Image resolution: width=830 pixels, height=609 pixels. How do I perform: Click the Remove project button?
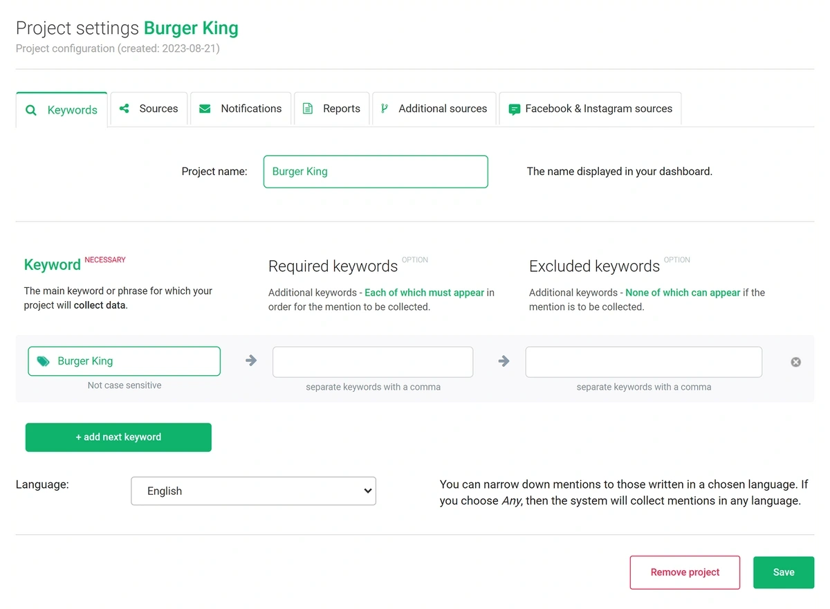685,572
